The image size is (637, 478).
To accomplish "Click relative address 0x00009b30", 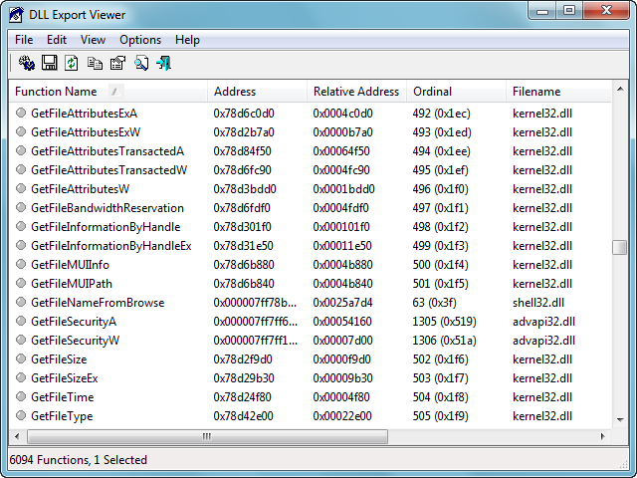I will click(342, 378).
